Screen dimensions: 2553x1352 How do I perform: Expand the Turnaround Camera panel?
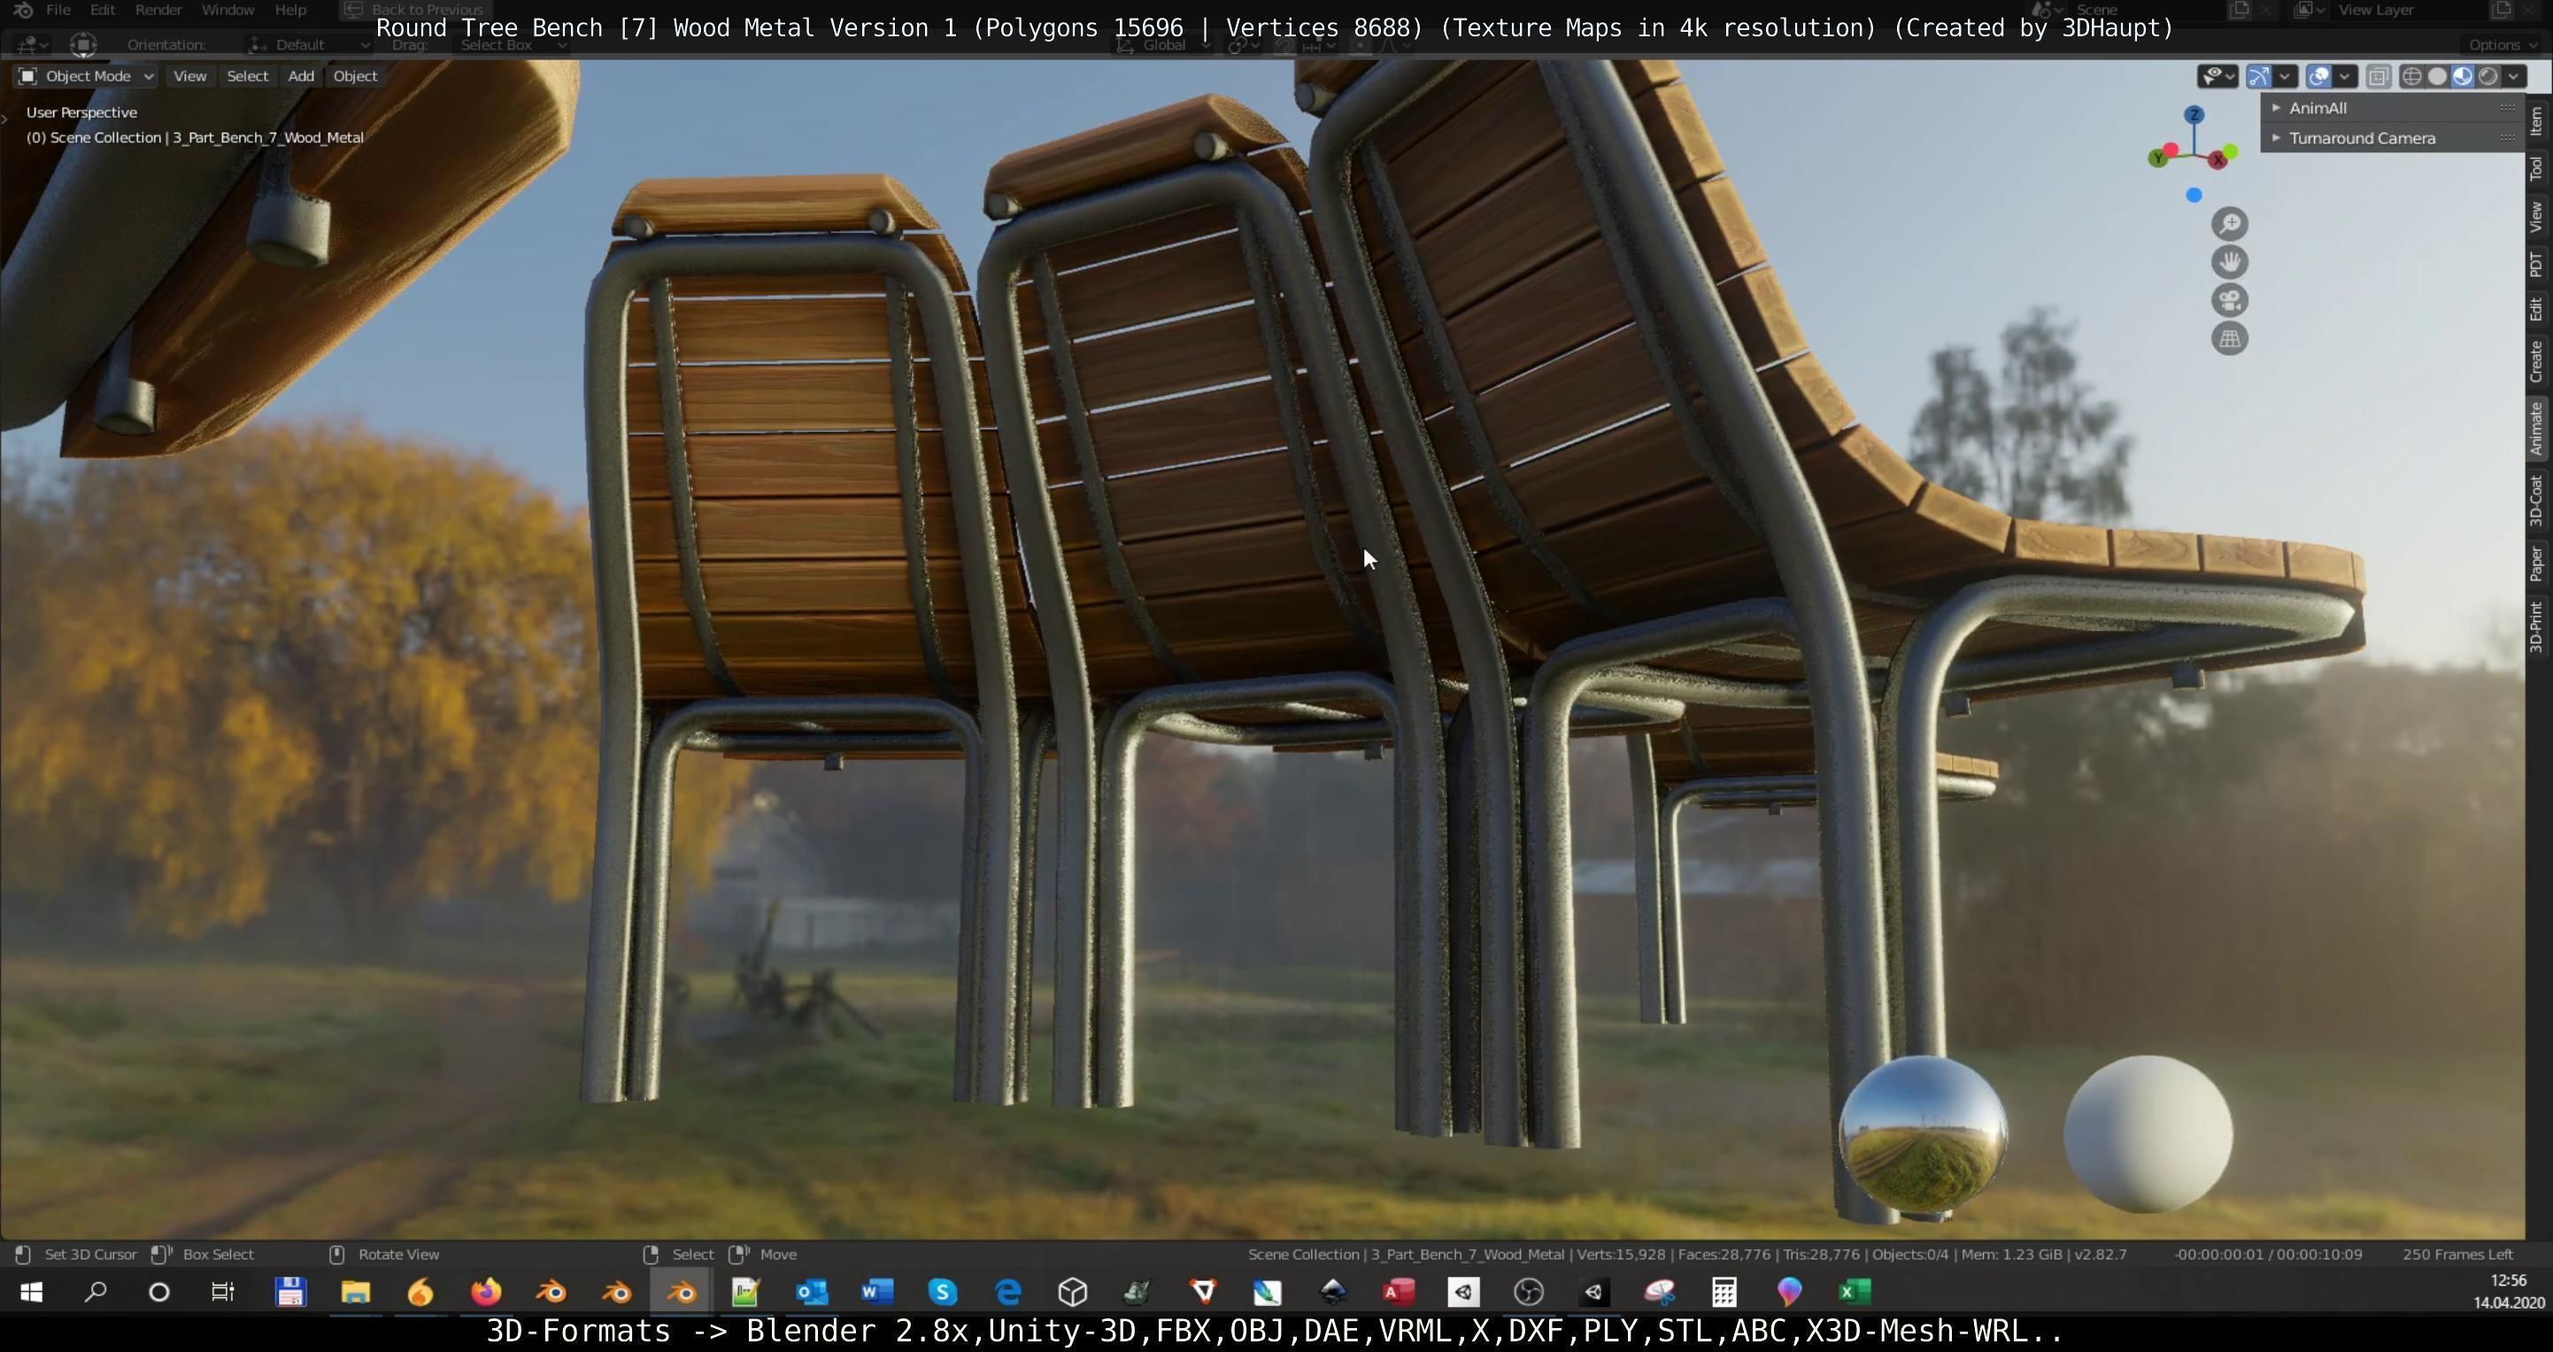click(2361, 139)
